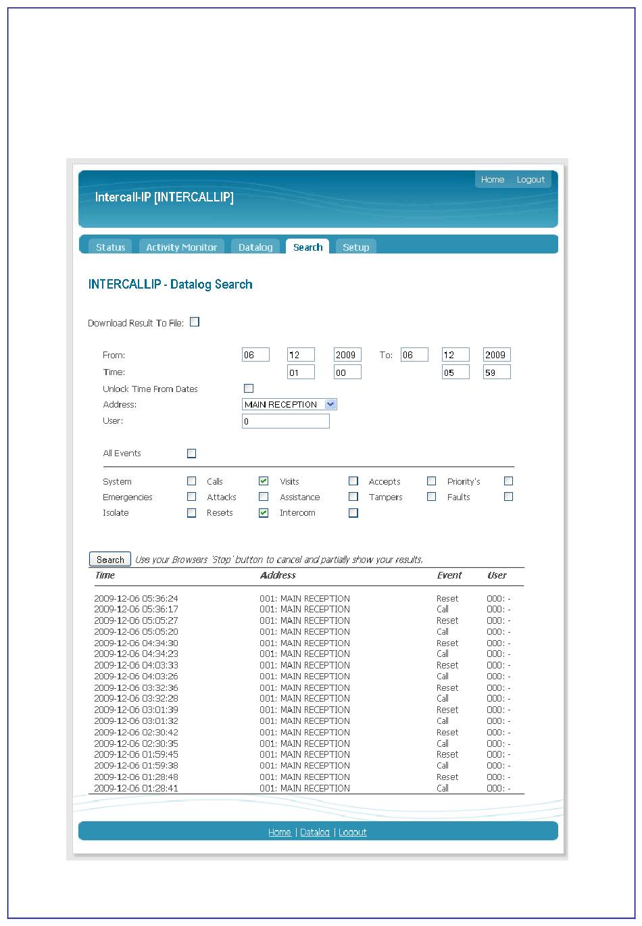
Task: Click the start minute field 00
Action: (347, 372)
